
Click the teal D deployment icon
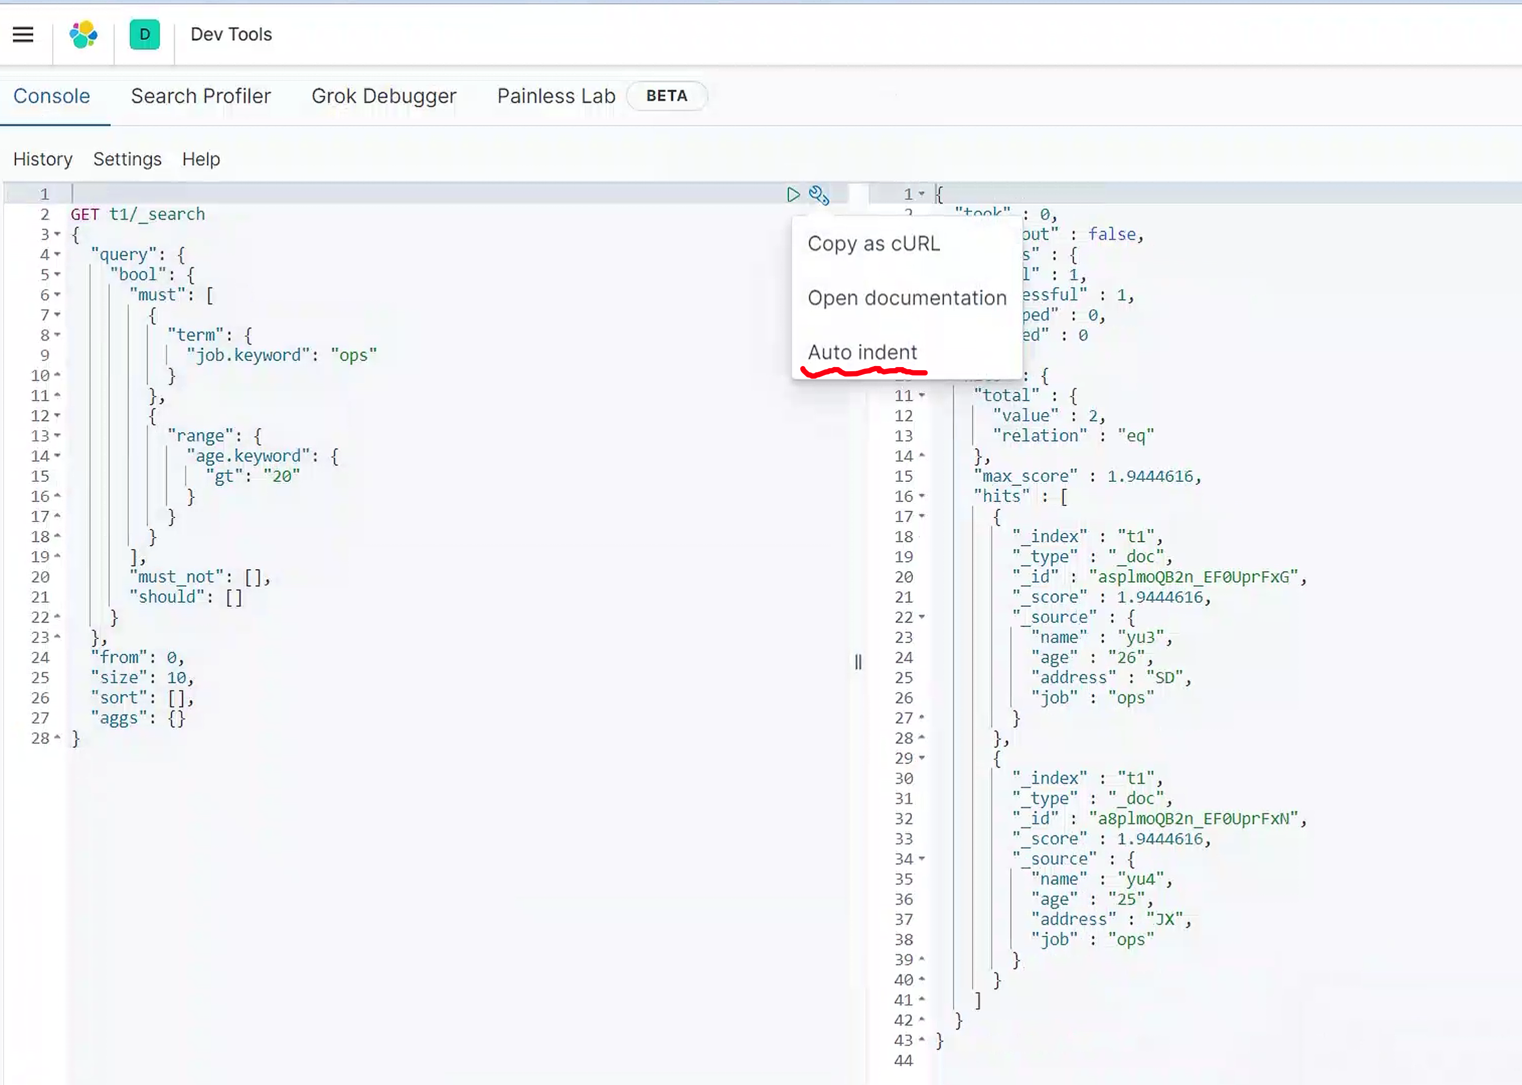coord(144,35)
